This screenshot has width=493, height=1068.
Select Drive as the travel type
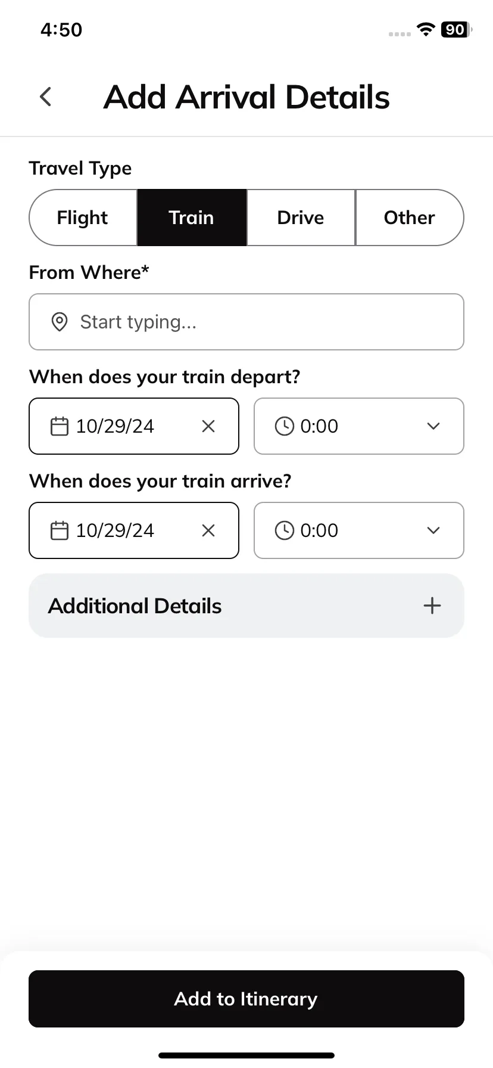(x=301, y=218)
